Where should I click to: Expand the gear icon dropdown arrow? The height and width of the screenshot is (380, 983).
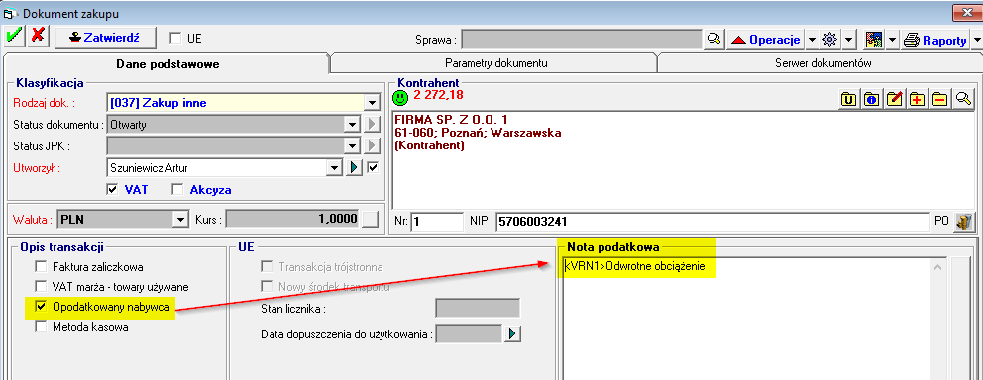coord(849,40)
